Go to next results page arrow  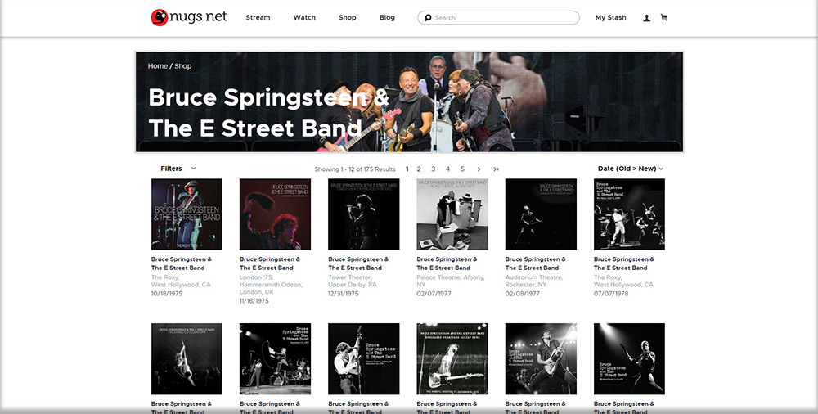click(x=479, y=169)
